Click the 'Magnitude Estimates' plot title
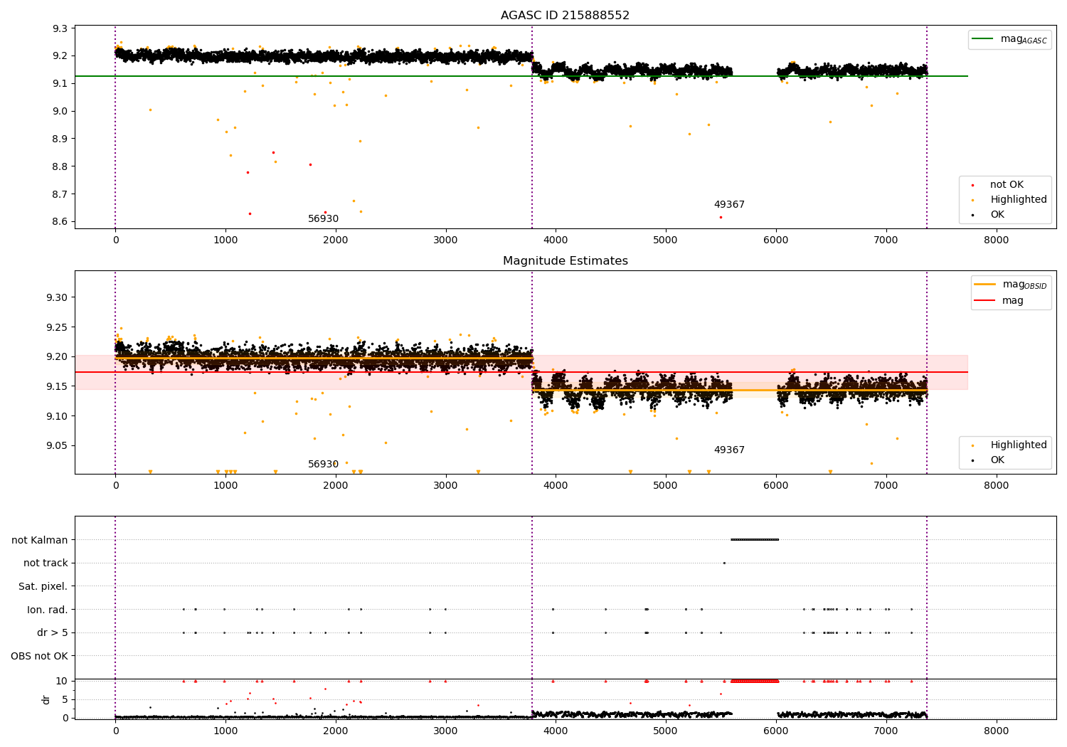1067x747 pixels. [565, 261]
